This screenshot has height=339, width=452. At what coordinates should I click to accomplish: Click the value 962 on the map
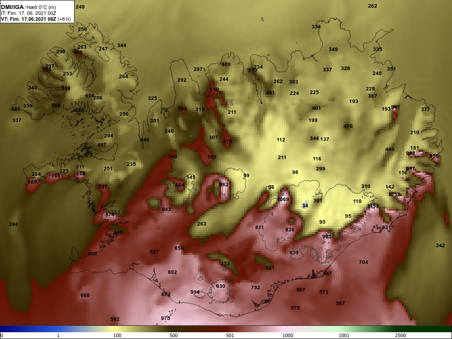tap(224, 184)
